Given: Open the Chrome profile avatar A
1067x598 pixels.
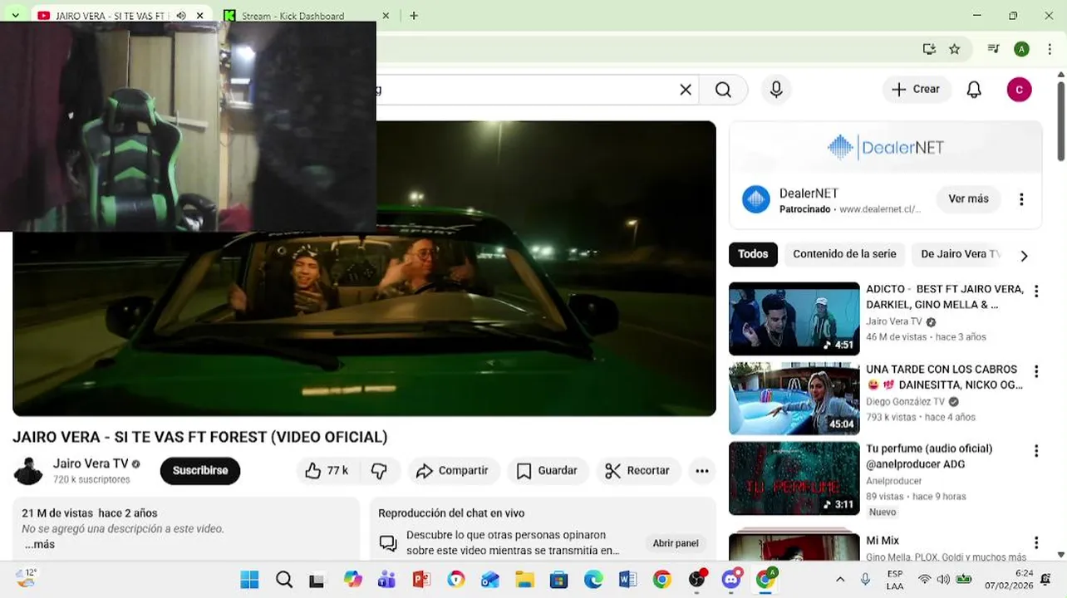Looking at the screenshot, I should 1021,49.
